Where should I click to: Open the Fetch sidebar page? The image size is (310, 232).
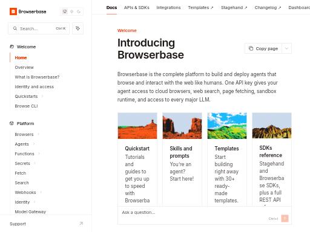[x=21, y=173]
